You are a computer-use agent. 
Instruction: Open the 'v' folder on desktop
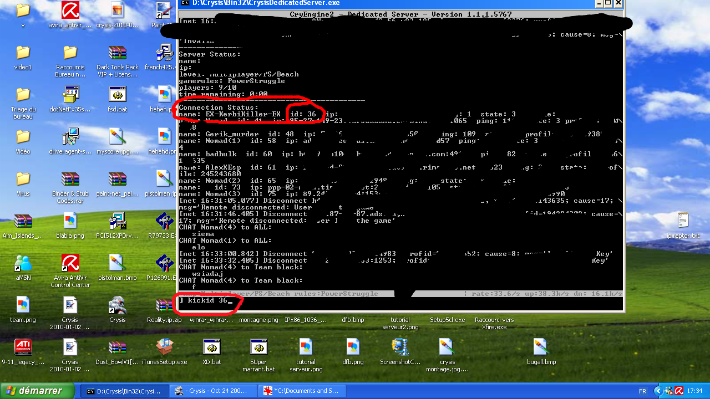coord(23,11)
